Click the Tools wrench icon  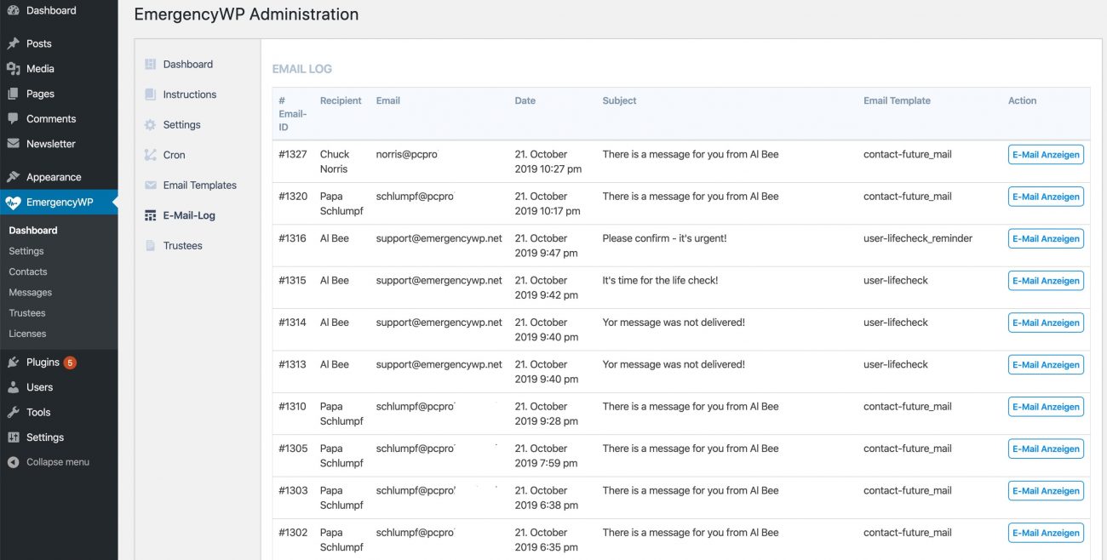tap(13, 412)
